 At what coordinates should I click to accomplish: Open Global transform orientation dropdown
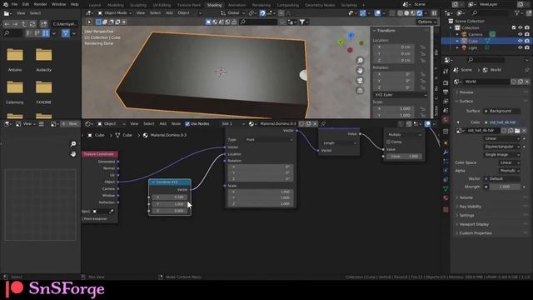click(233, 13)
